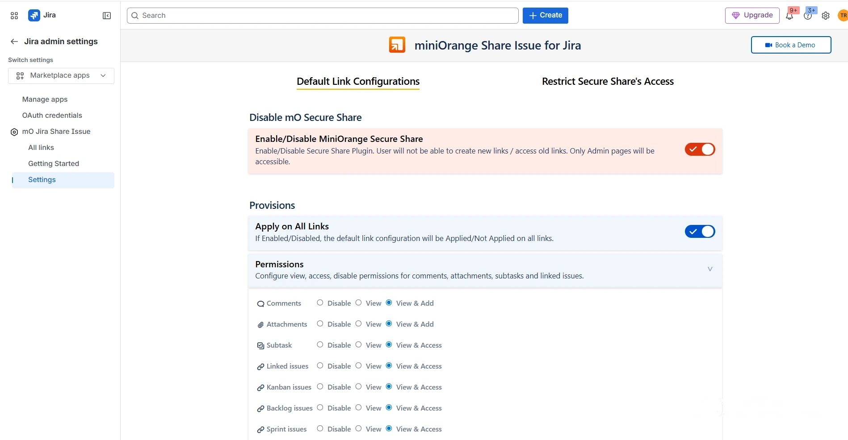
Task: Open the settings gear icon
Action: [826, 16]
